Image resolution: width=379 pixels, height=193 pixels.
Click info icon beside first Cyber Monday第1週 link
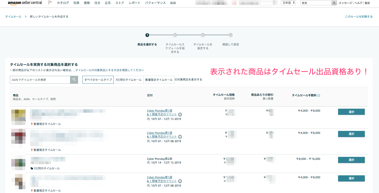pos(180,114)
